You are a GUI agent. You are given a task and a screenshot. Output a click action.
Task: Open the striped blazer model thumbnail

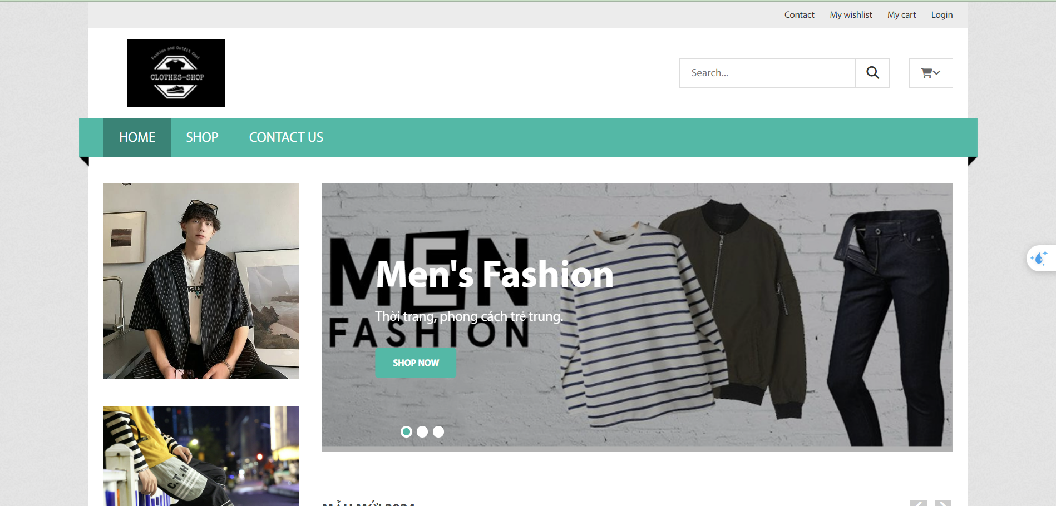click(x=201, y=281)
